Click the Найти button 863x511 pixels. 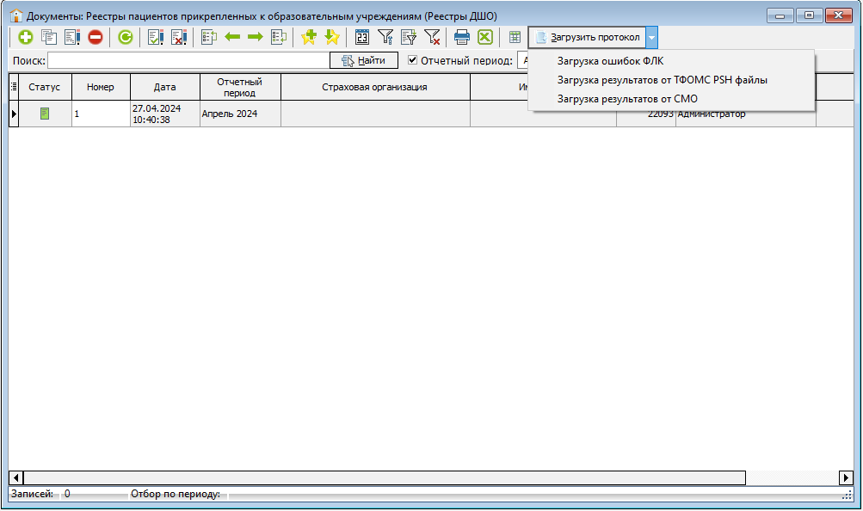(x=364, y=60)
